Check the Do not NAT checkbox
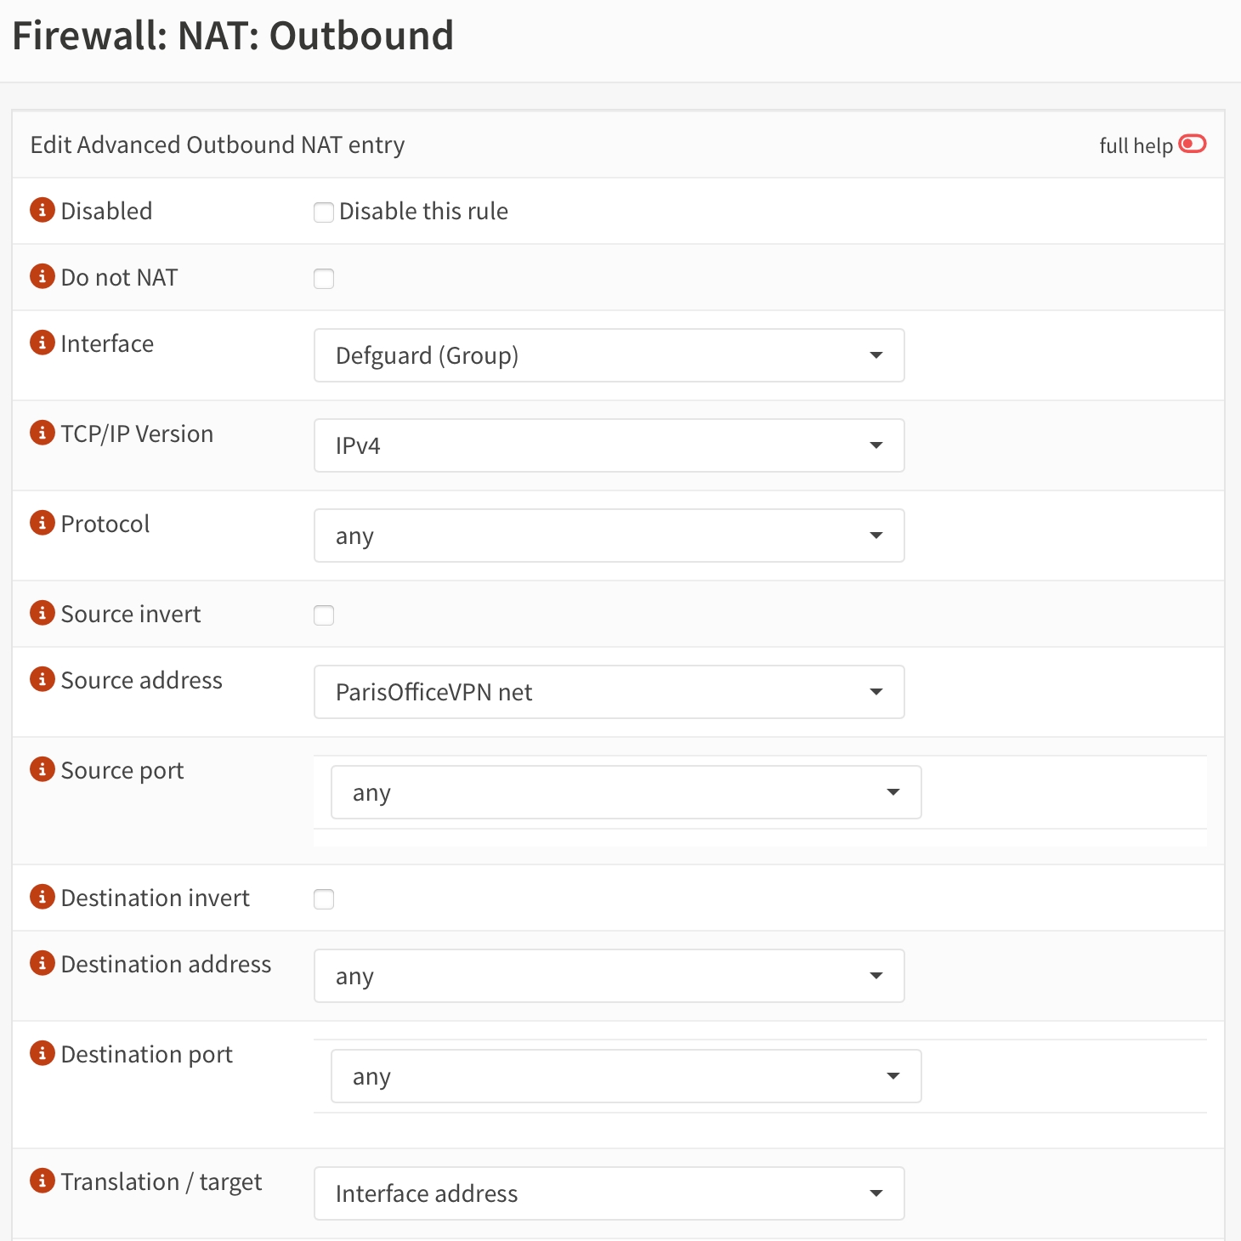1241x1241 pixels. pyautogui.click(x=324, y=278)
